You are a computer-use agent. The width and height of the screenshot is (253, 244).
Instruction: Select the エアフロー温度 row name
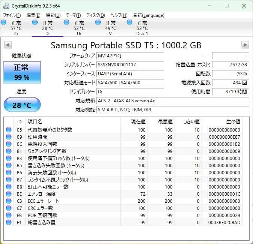coord(42,194)
